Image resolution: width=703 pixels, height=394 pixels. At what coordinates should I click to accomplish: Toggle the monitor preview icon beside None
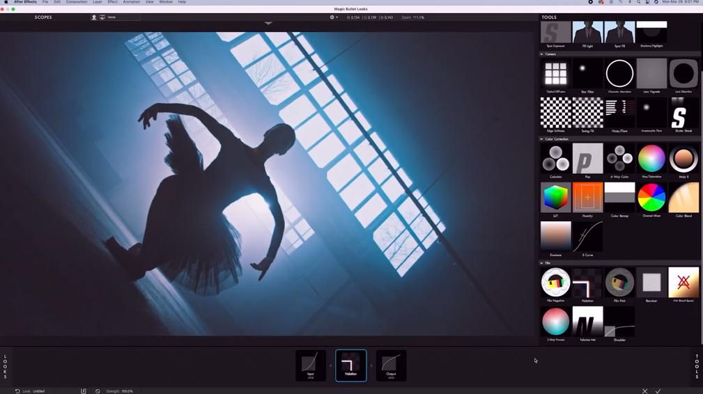102,17
